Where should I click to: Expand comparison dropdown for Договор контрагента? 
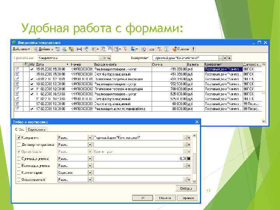click(x=90, y=145)
